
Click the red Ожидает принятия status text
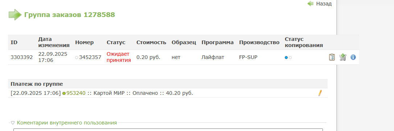(119, 57)
